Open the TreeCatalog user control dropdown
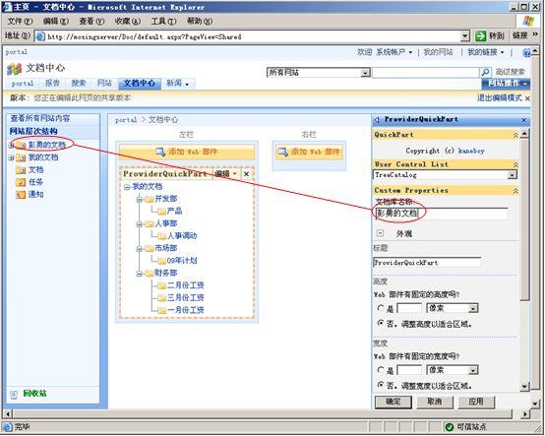The width and height of the screenshot is (545, 436). pyautogui.click(x=512, y=175)
